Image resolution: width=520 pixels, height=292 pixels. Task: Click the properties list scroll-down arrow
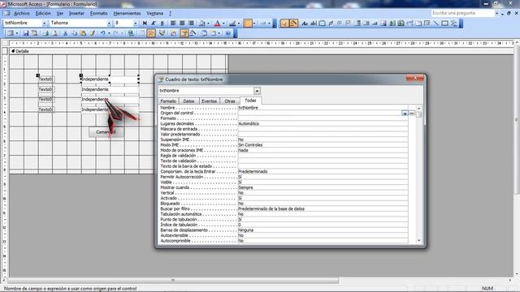419,241
